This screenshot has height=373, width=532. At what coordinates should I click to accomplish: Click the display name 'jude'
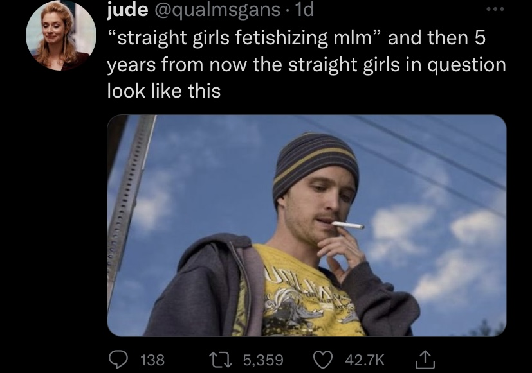point(127,10)
